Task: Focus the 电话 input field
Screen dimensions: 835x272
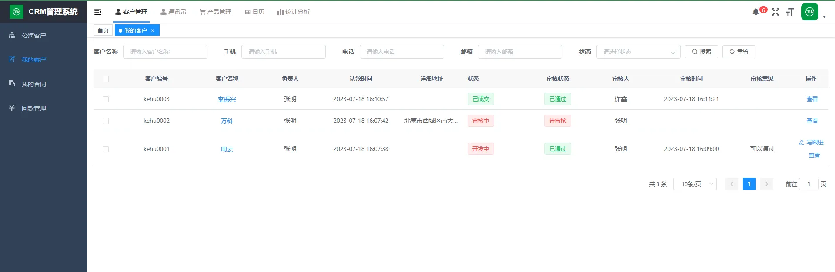Action: [x=402, y=52]
